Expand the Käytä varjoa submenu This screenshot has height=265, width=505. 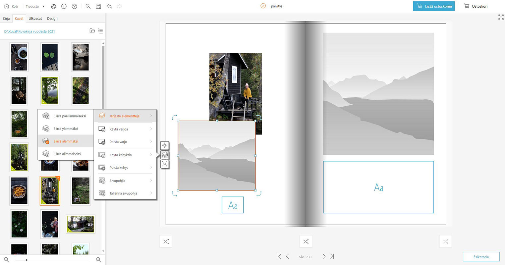pos(125,129)
